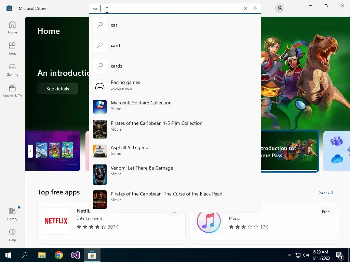The height and width of the screenshot is (262, 350).
Task: Click the See details button
Action: (x=58, y=89)
